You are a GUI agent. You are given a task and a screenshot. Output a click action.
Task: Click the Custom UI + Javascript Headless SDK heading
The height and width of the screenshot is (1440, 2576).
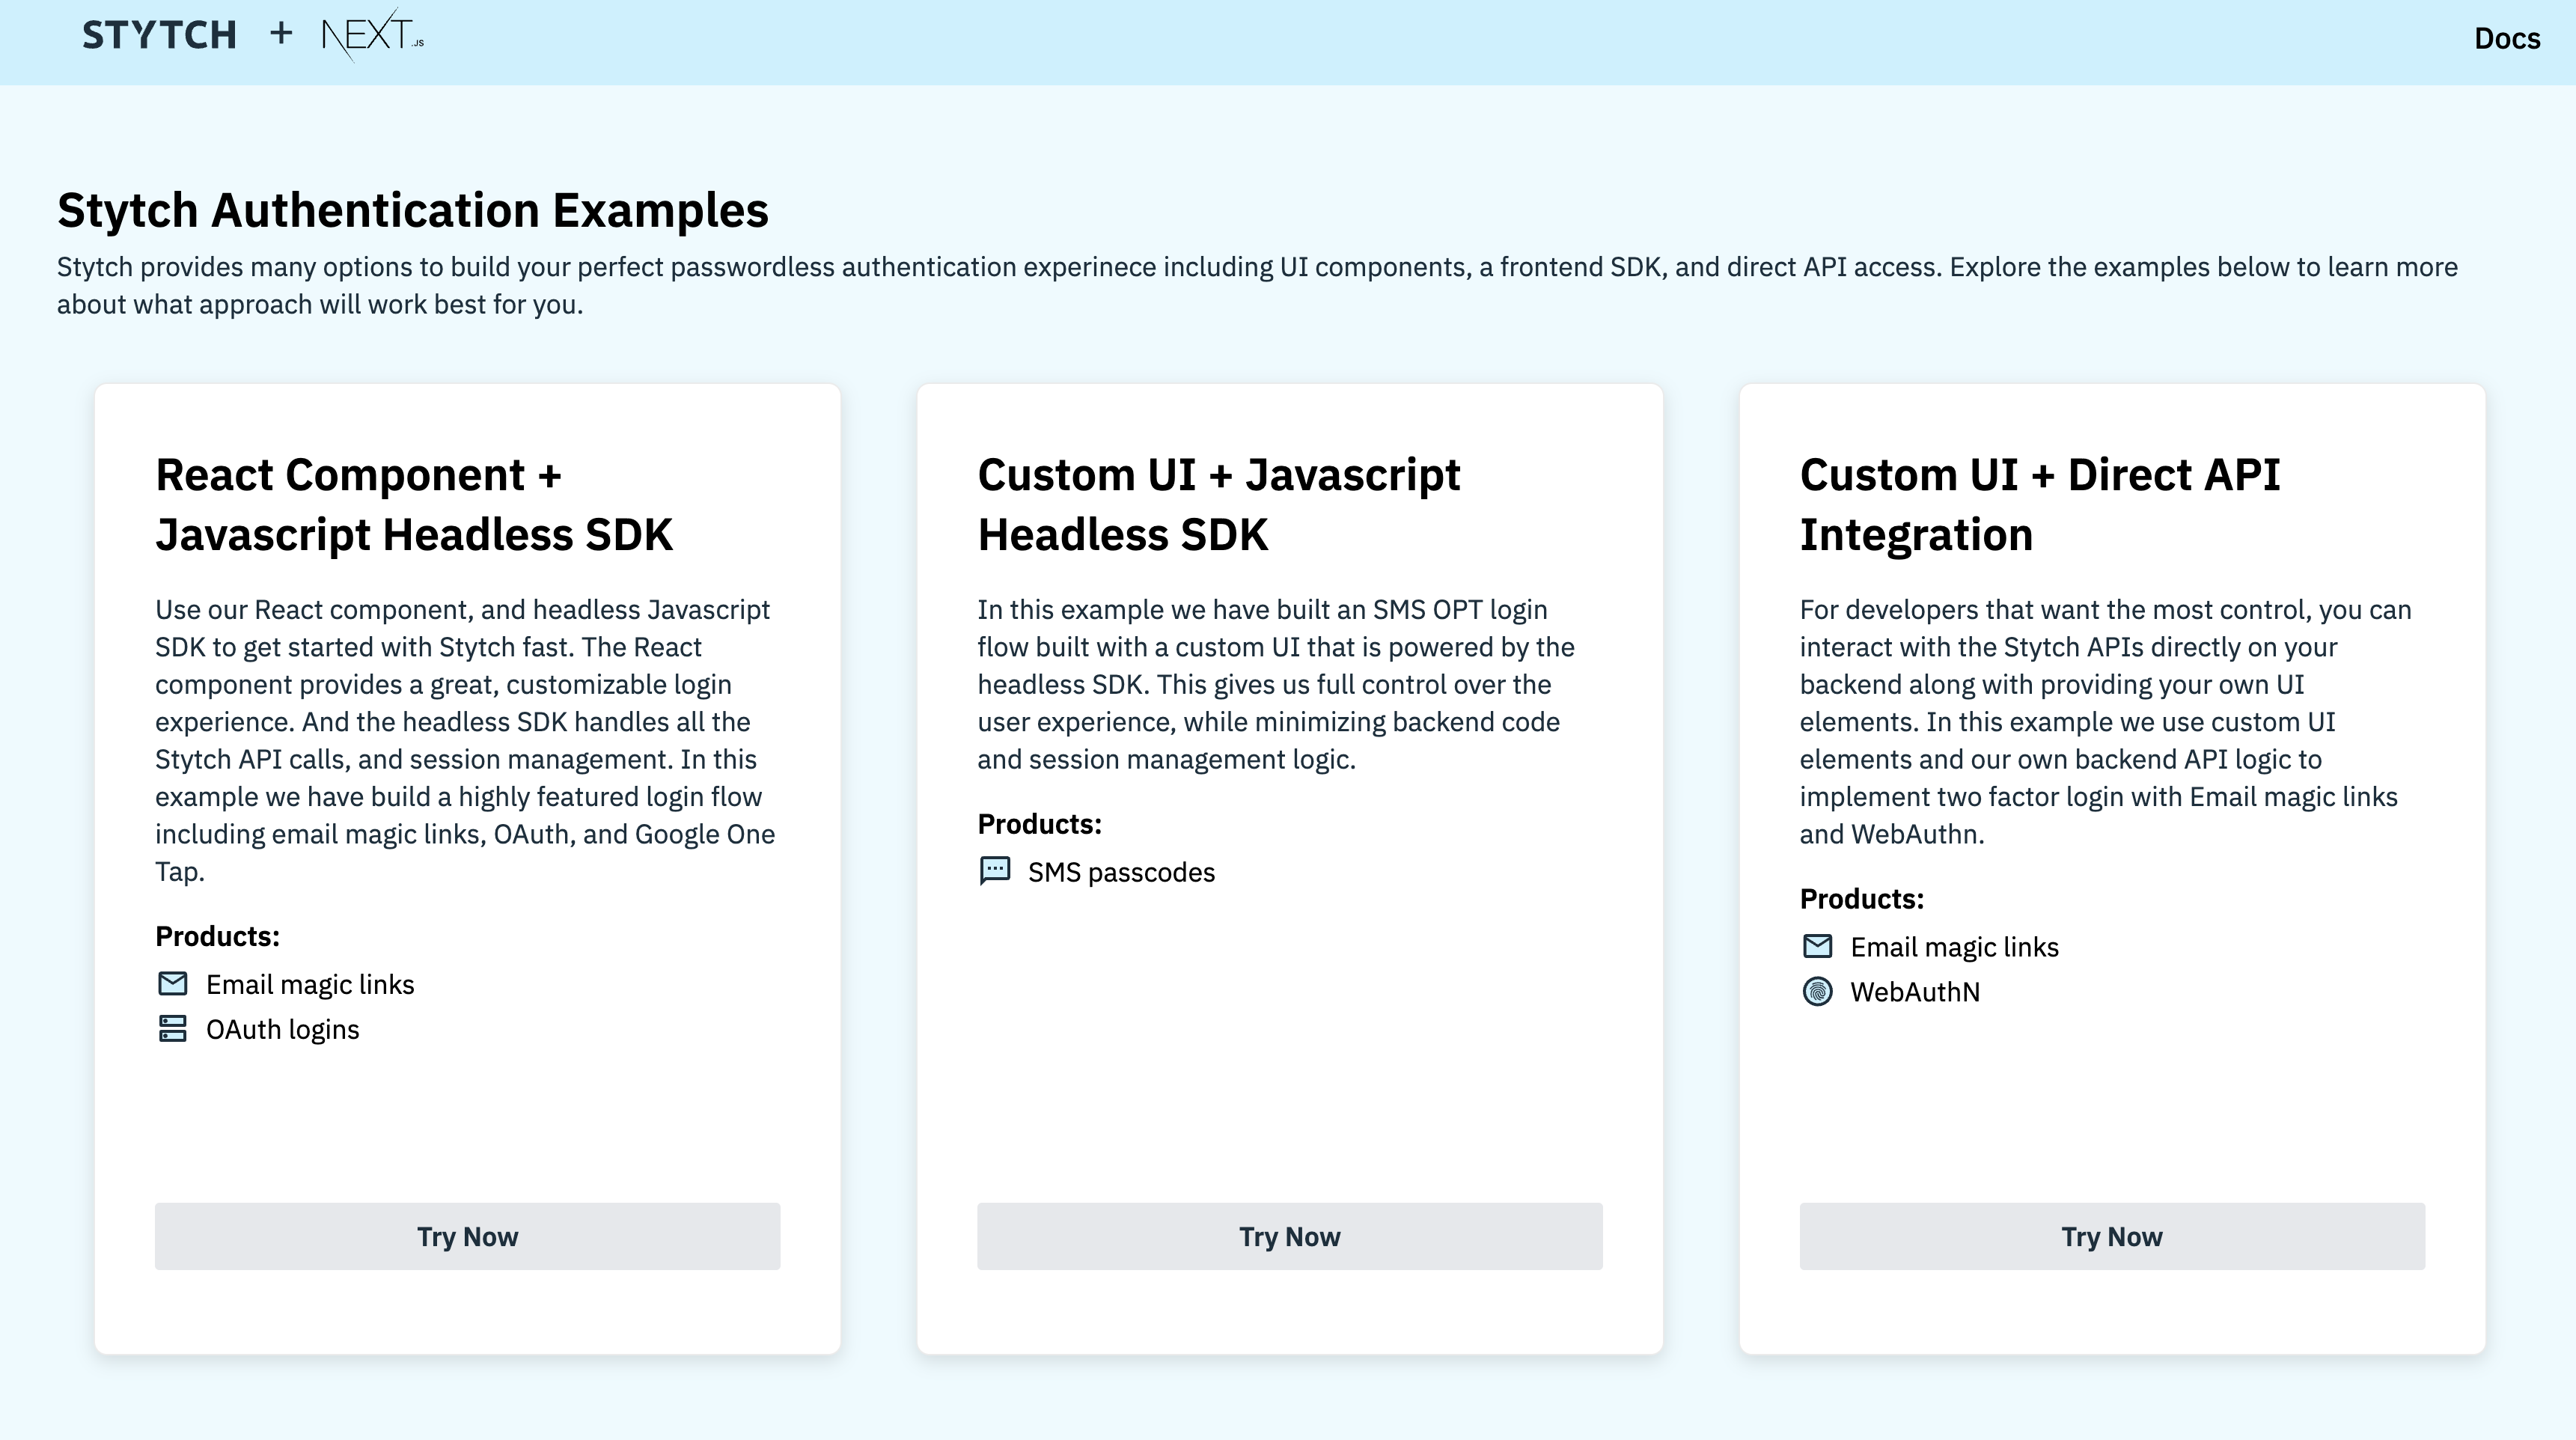point(1218,504)
